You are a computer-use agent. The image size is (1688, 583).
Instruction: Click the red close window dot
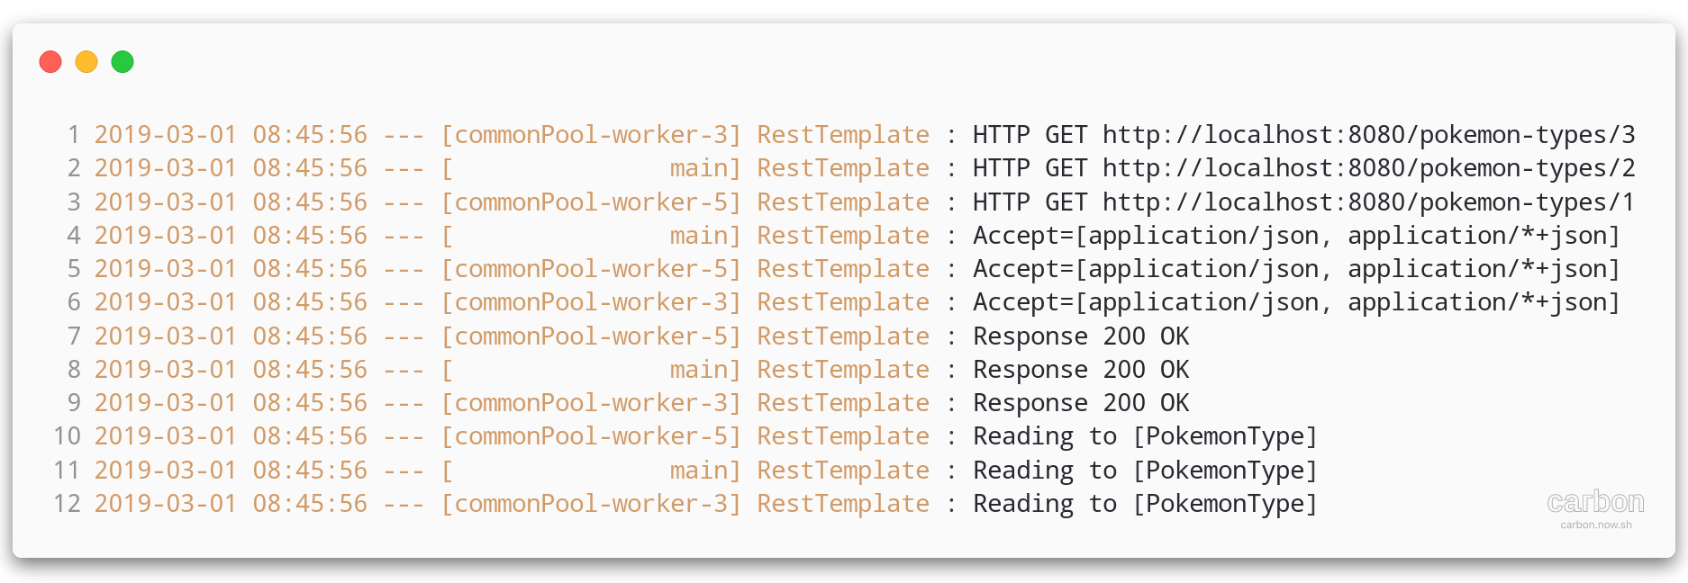pos(50,61)
